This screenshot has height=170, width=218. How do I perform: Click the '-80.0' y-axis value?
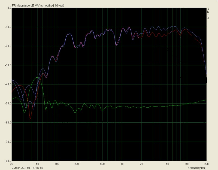click(8, 161)
